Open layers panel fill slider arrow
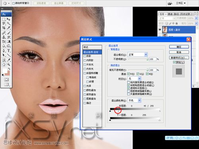The image size is (199, 149). [196, 23]
